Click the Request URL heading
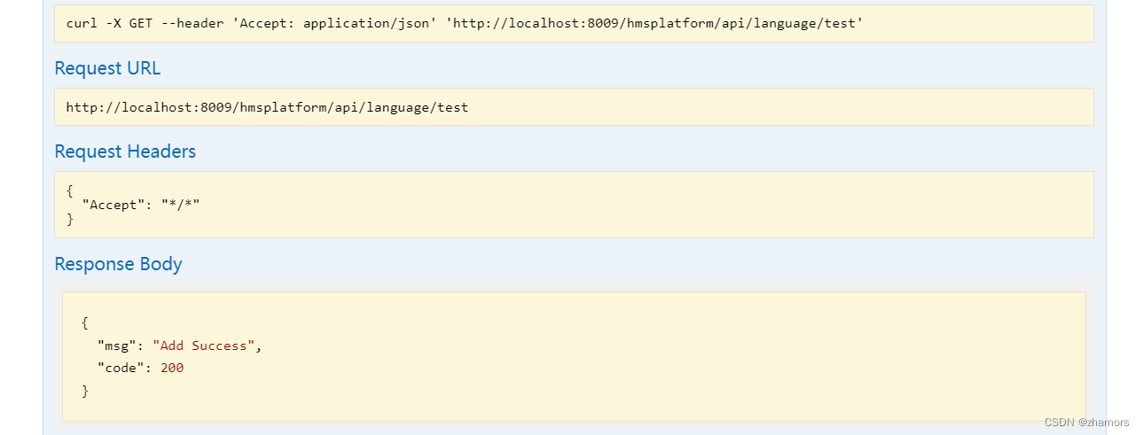 tap(107, 68)
